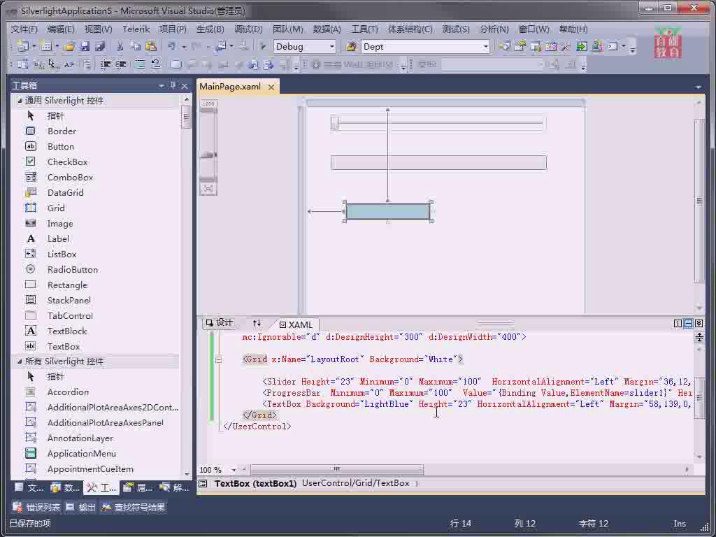This screenshot has height=537, width=716.
Task: Click the Increase Indent toolbar icon
Action: 120,64
